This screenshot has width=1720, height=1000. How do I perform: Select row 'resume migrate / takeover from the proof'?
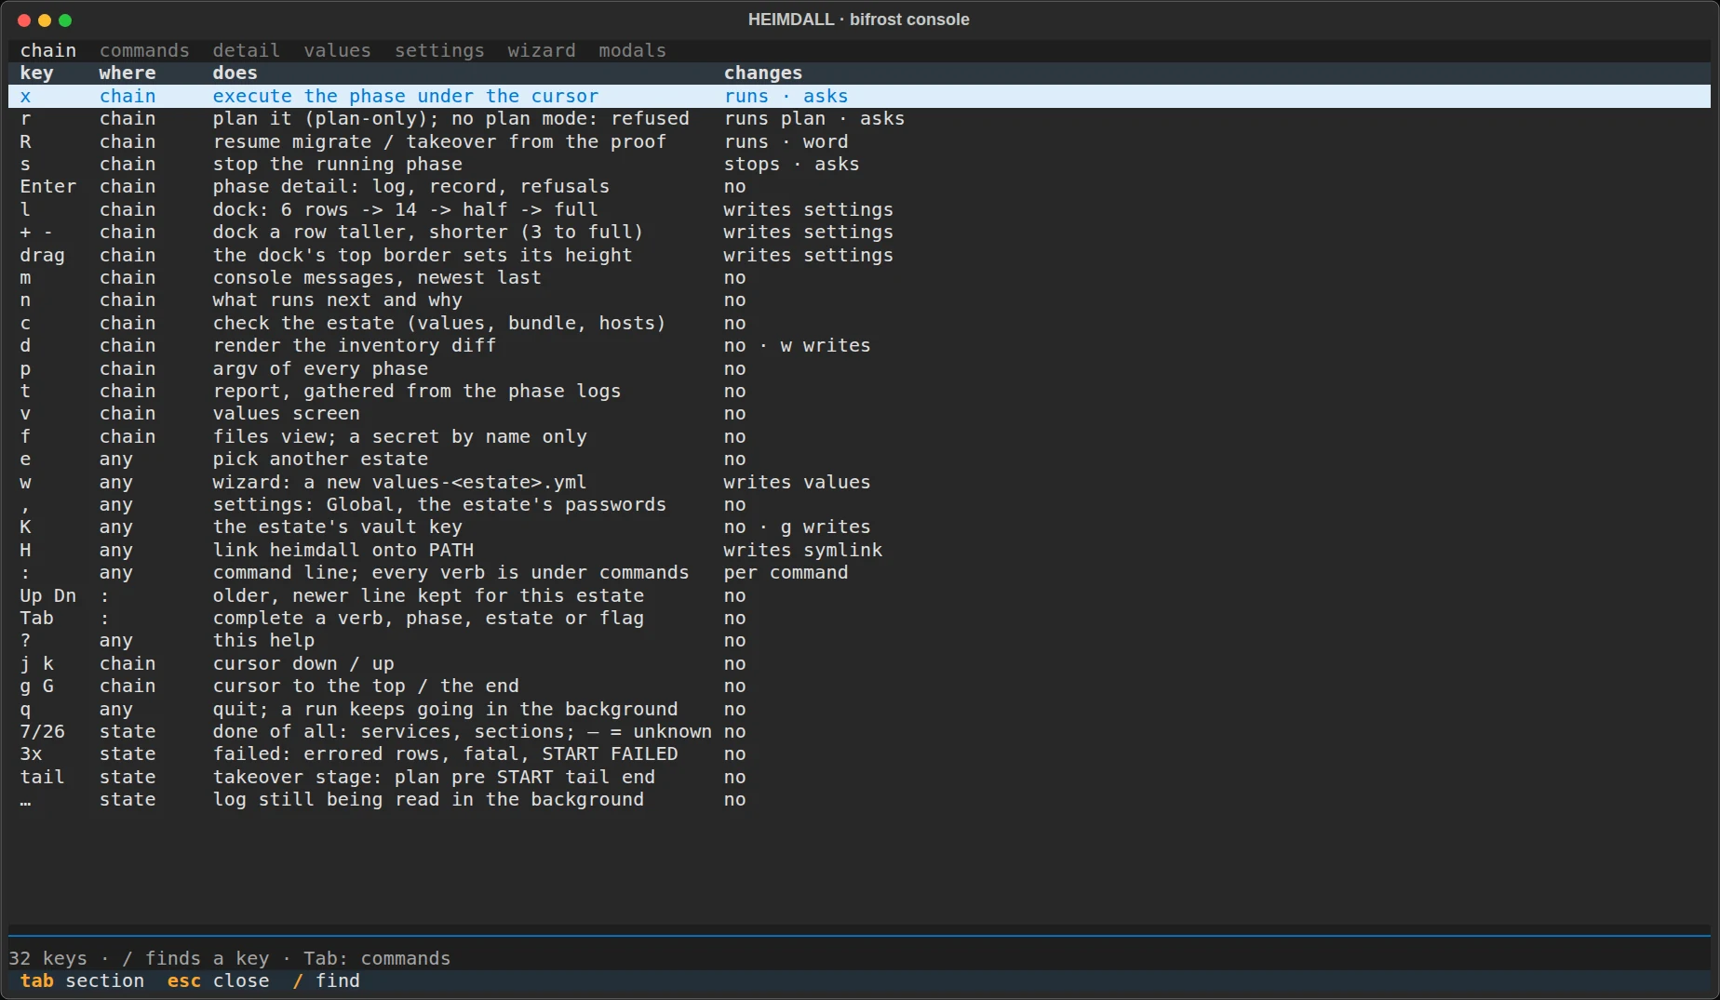click(x=859, y=141)
